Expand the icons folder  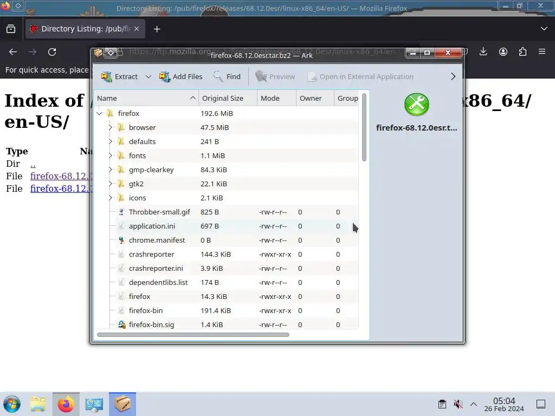pos(110,198)
